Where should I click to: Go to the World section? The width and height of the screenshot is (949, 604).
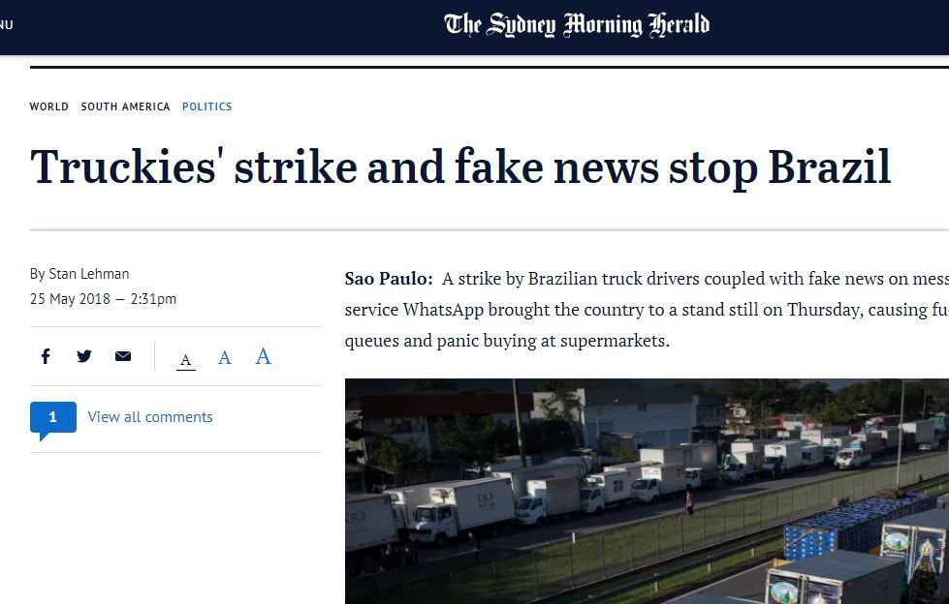[48, 106]
